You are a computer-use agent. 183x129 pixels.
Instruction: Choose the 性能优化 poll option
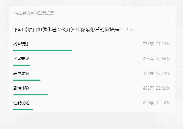point(21,103)
